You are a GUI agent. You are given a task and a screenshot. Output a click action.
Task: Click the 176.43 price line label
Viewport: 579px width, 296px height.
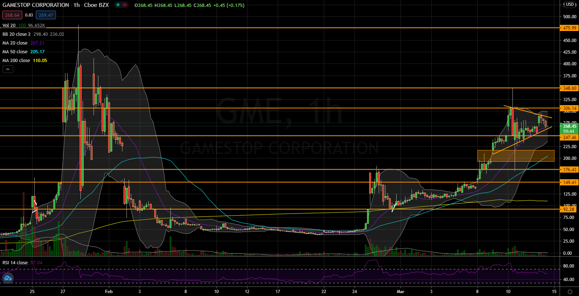click(x=569, y=170)
